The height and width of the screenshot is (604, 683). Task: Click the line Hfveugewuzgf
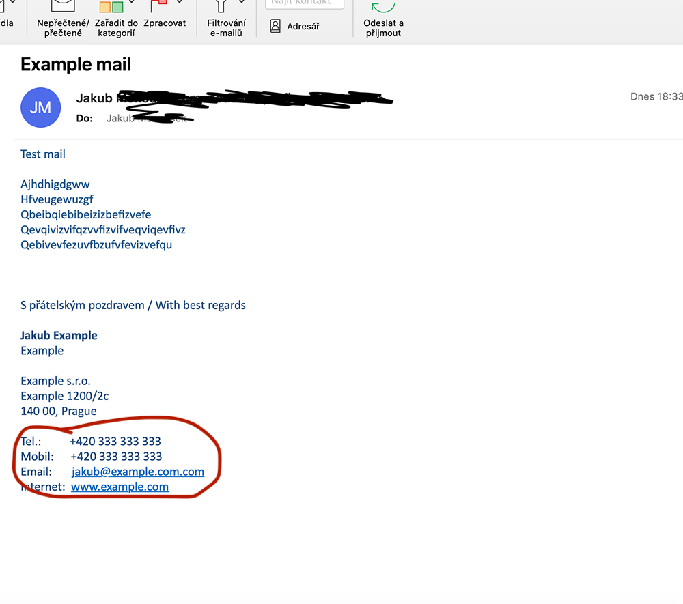coord(57,199)
